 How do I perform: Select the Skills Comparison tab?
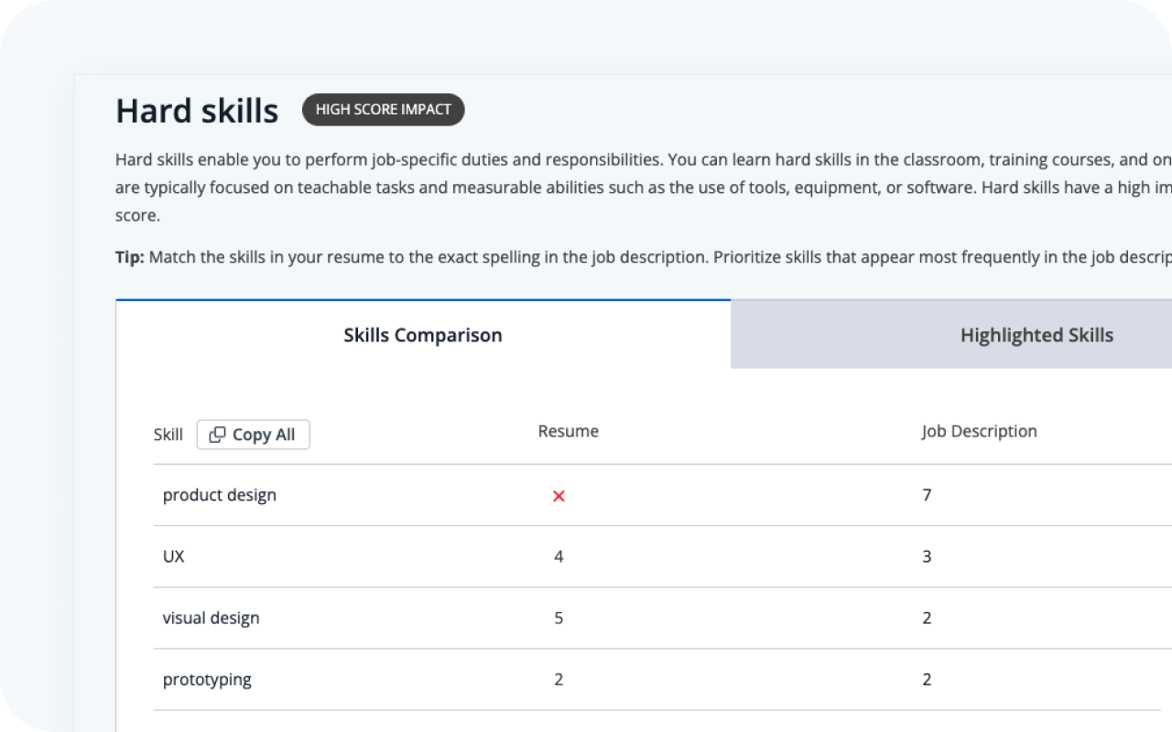coord(423,335)
